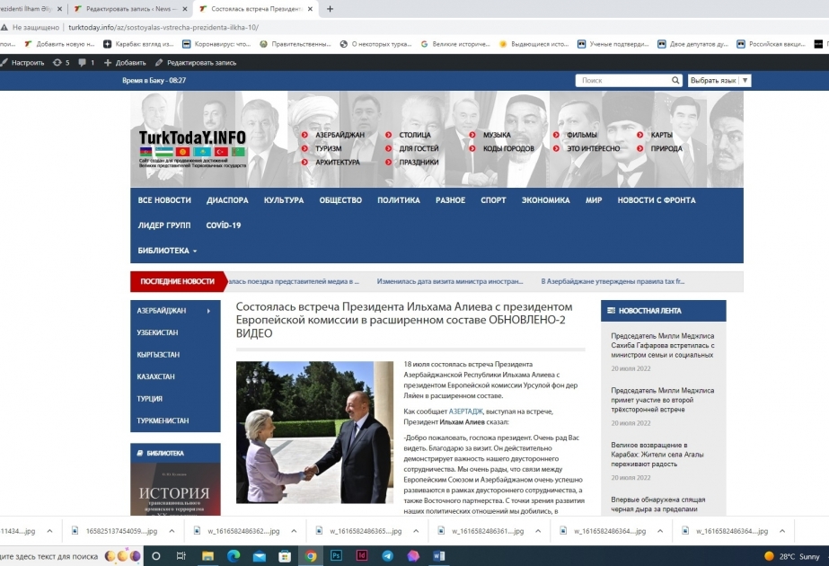Open news about 'Сахиба Гафарова встретилась'
829x566 pixels.
[x=663, y=345]
